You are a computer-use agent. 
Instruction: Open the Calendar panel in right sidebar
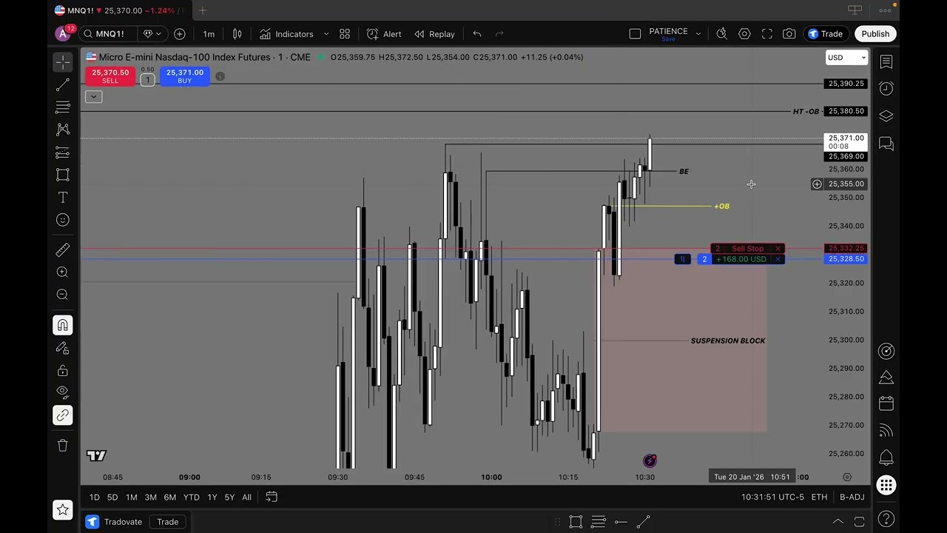(x=886, y=404)
